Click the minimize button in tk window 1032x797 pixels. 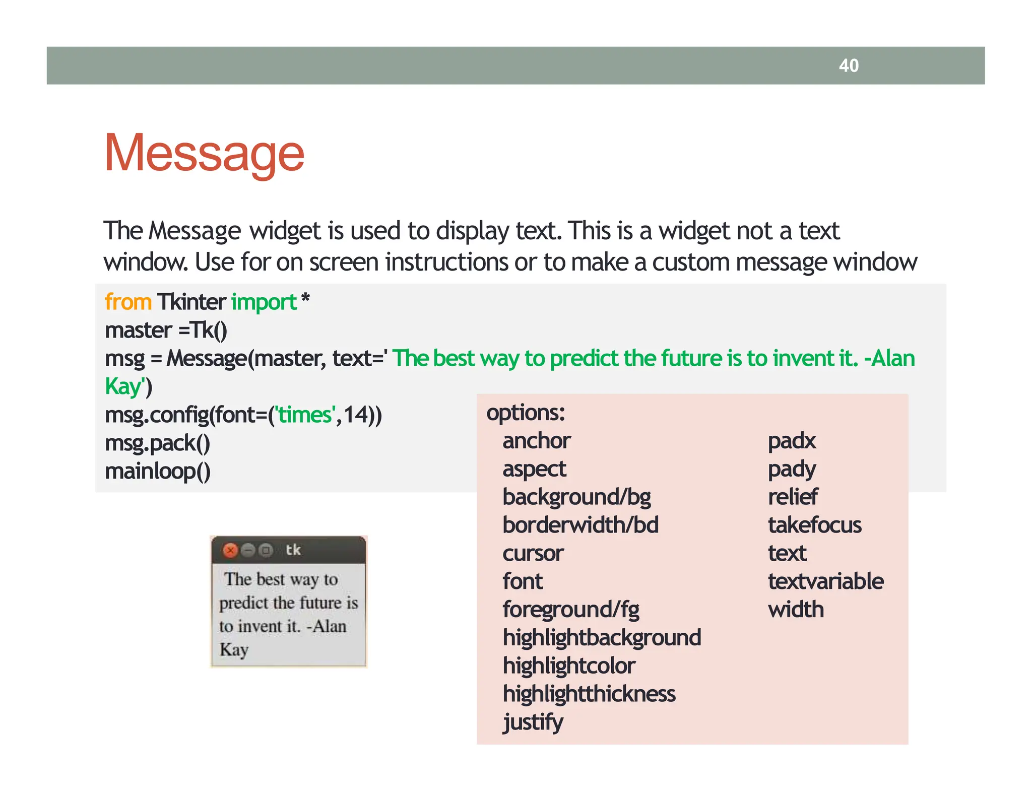click(x=248, y=550)
